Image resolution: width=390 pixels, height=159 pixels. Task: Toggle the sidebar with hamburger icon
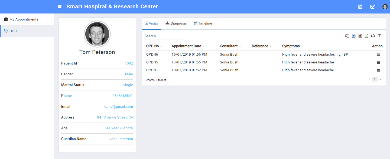60,7
